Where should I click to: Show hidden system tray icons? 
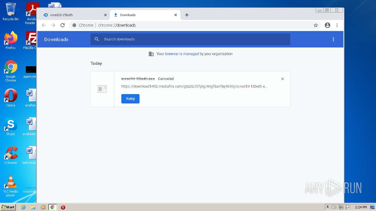point(328,207)
